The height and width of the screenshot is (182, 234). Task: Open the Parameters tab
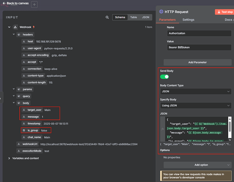click(167, 20)
